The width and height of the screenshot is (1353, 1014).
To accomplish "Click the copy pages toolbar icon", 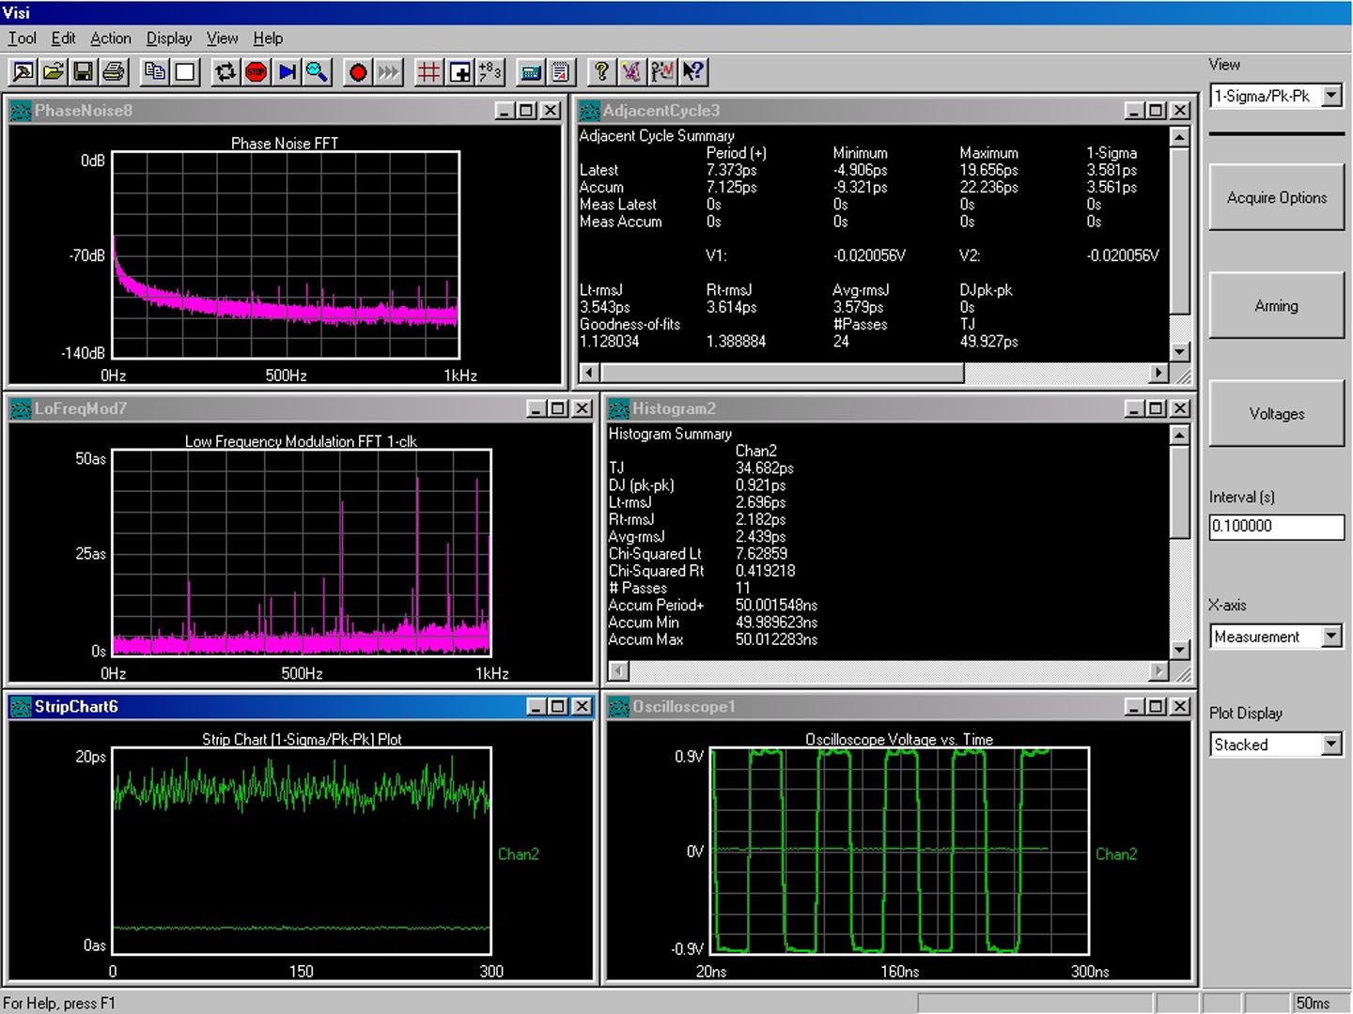I will click(x=155, y=71).
